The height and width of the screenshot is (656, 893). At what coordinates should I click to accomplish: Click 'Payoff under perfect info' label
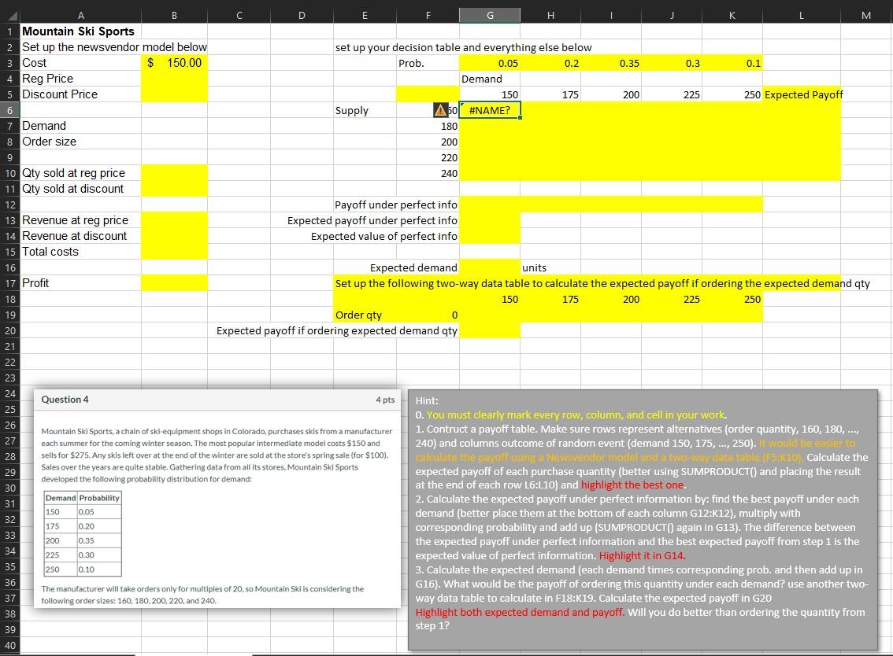pyautogui.click(x=396, y=205)
